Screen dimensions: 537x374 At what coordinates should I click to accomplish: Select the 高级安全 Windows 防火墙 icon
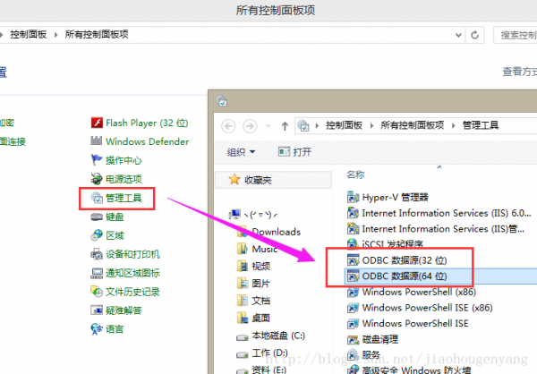[354, 370]
